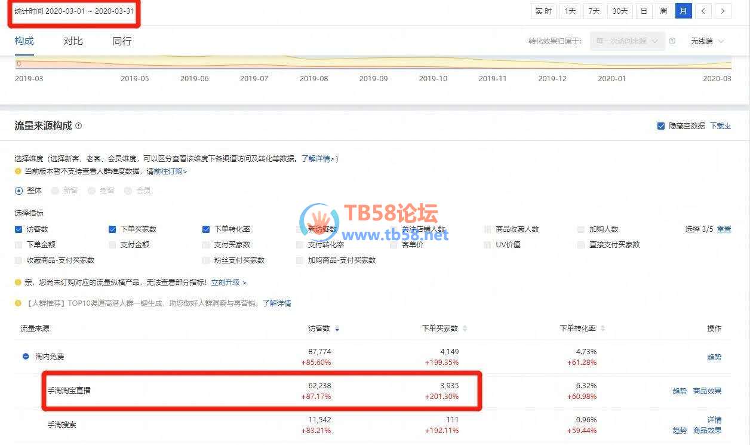Select the 月 granularity button
750x445 pixels.
(x=683, y=11)
